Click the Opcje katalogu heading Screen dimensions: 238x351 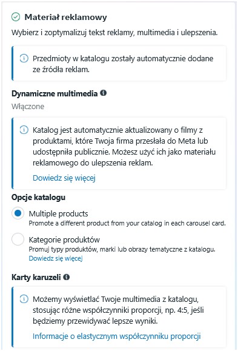pos(39,197)
